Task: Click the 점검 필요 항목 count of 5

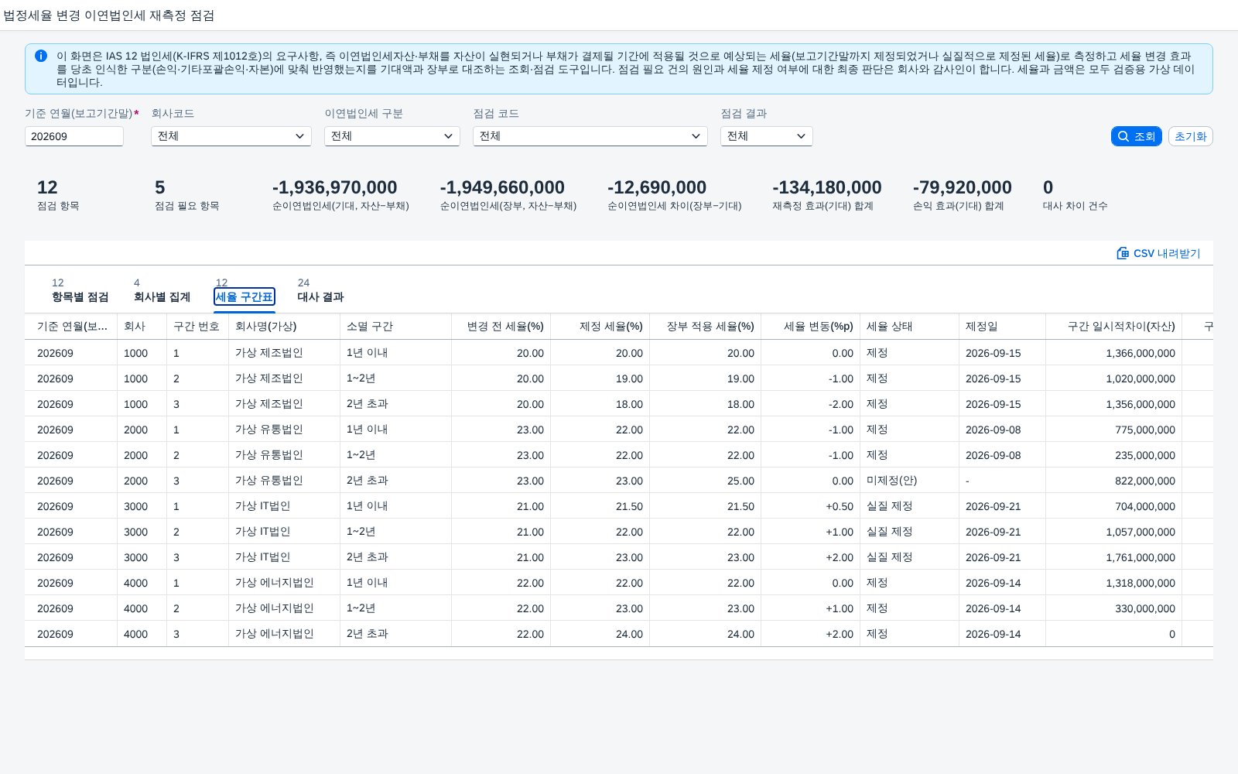Action: click(x=160, y=187)
